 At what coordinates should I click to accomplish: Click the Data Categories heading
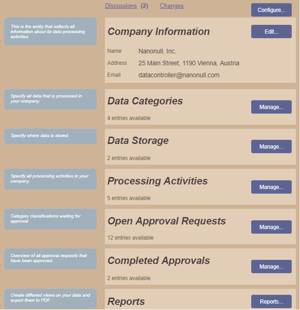pyautogui.click(x=145, y=101)
